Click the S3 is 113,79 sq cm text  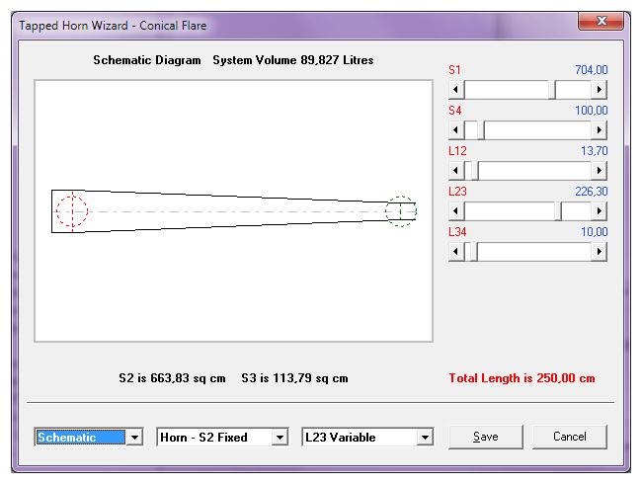point(294,378)
